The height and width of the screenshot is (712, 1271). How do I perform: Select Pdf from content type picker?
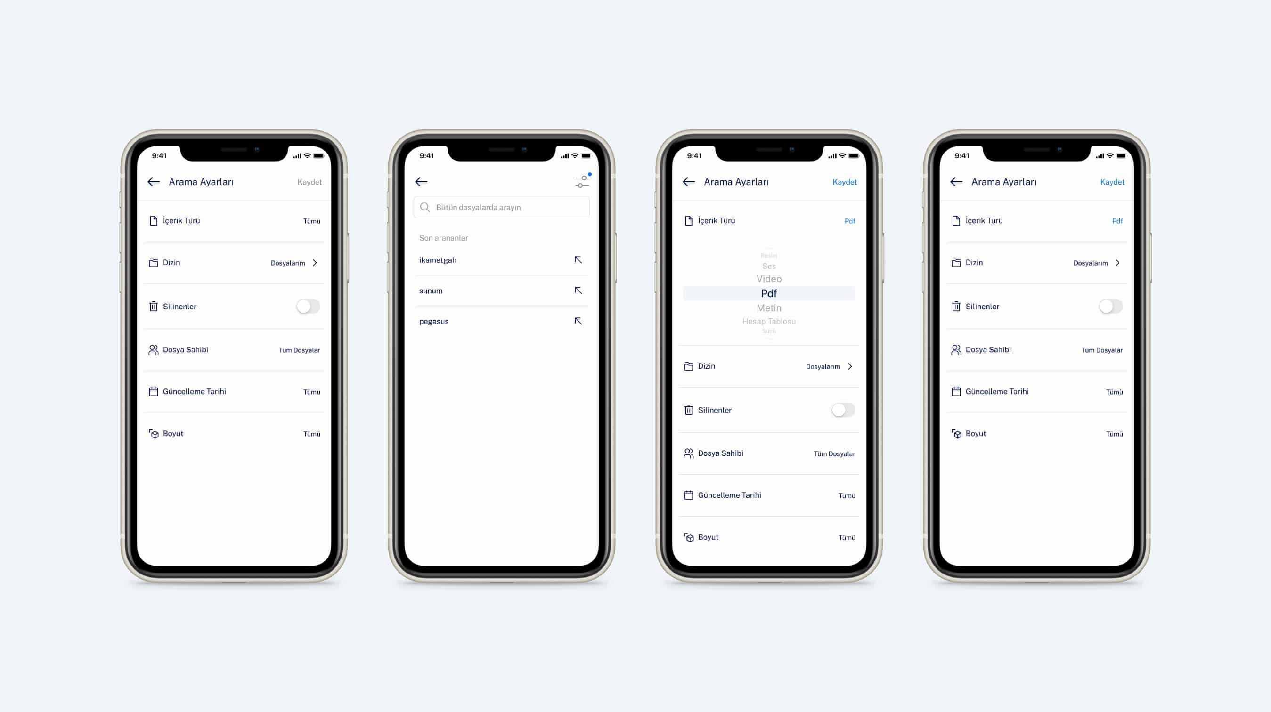coord(769,292)
